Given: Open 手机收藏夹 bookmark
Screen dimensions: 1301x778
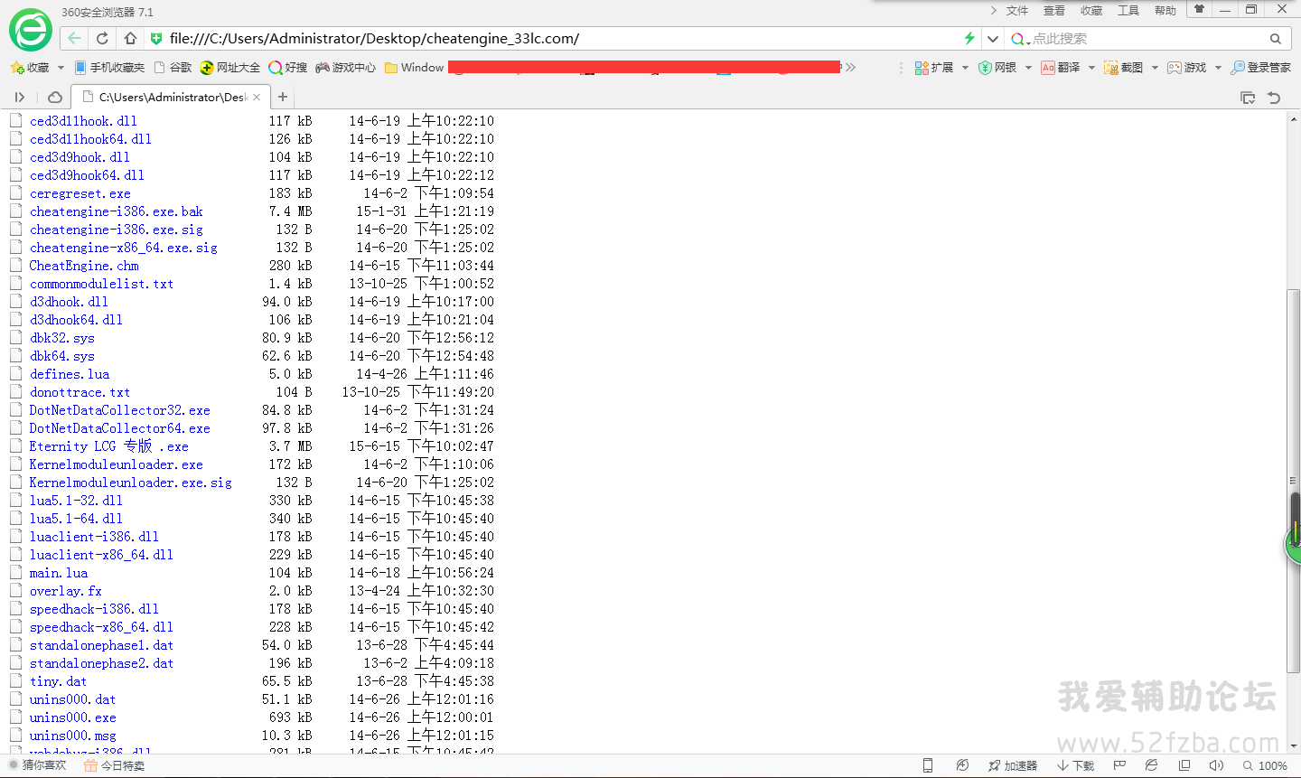Looking at the screenshot, I should (109, 68).
